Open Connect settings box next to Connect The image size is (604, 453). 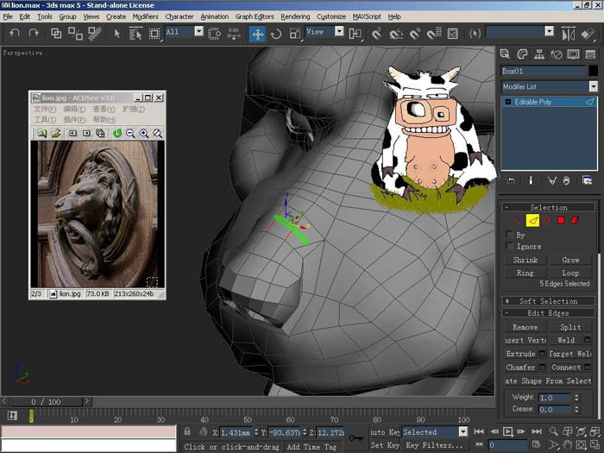coord(588,367)
